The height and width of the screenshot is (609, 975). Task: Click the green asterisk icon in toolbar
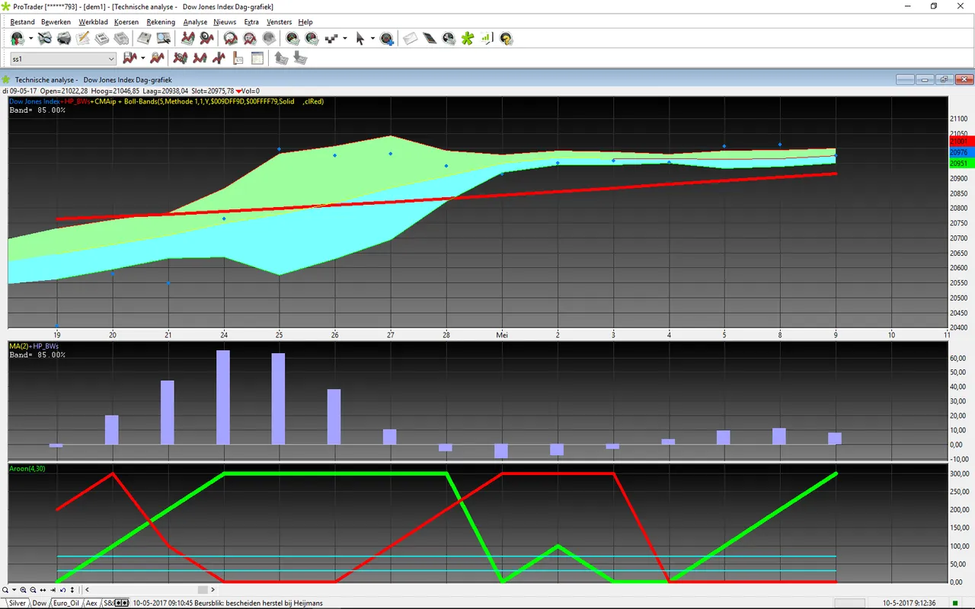[468, 38]
